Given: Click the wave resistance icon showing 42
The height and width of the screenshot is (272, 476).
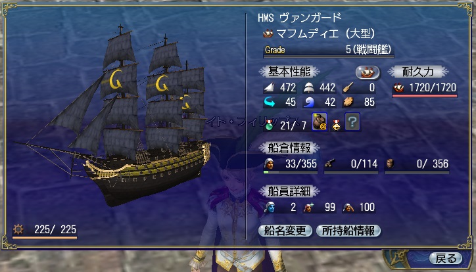Looking at the screenshot, I should (x=309, y=102).
